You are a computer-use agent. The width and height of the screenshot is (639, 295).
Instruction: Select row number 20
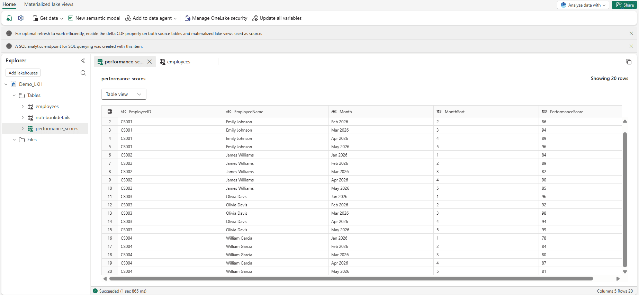[x=110, y=271]
